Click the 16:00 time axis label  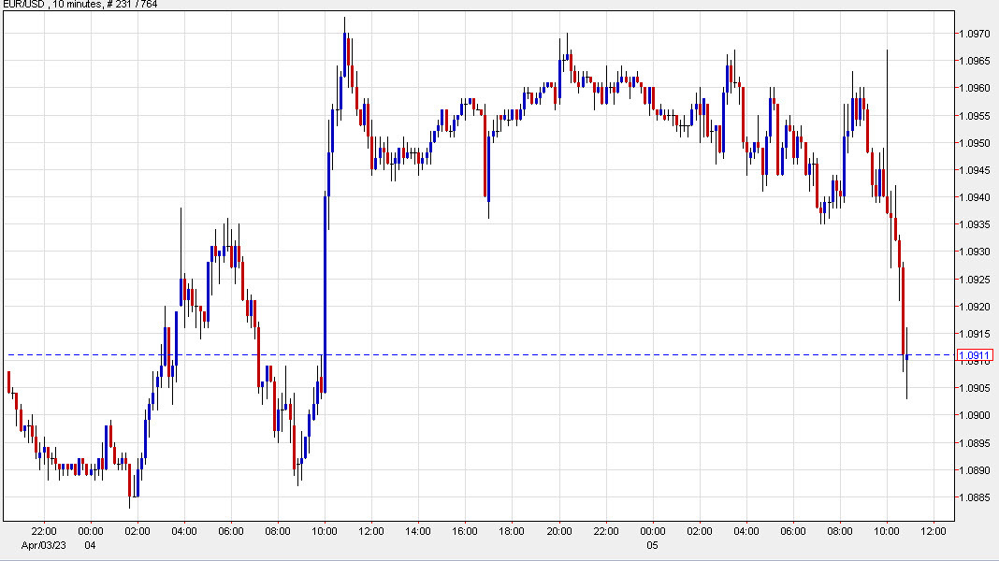tap(465, 531)
